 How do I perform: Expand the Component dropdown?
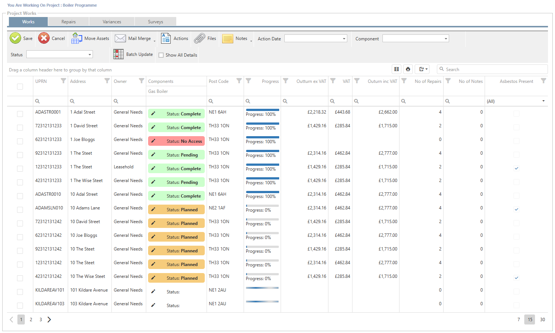pos(446,38)
